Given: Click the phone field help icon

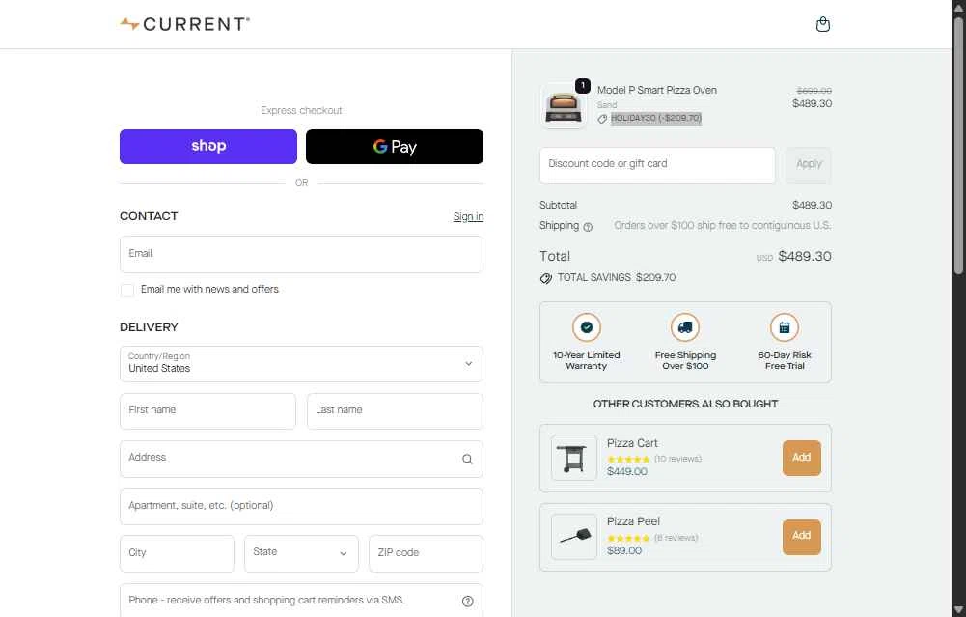Looking at the screenshot, I should pyautogui.click(x=468, y=601).
